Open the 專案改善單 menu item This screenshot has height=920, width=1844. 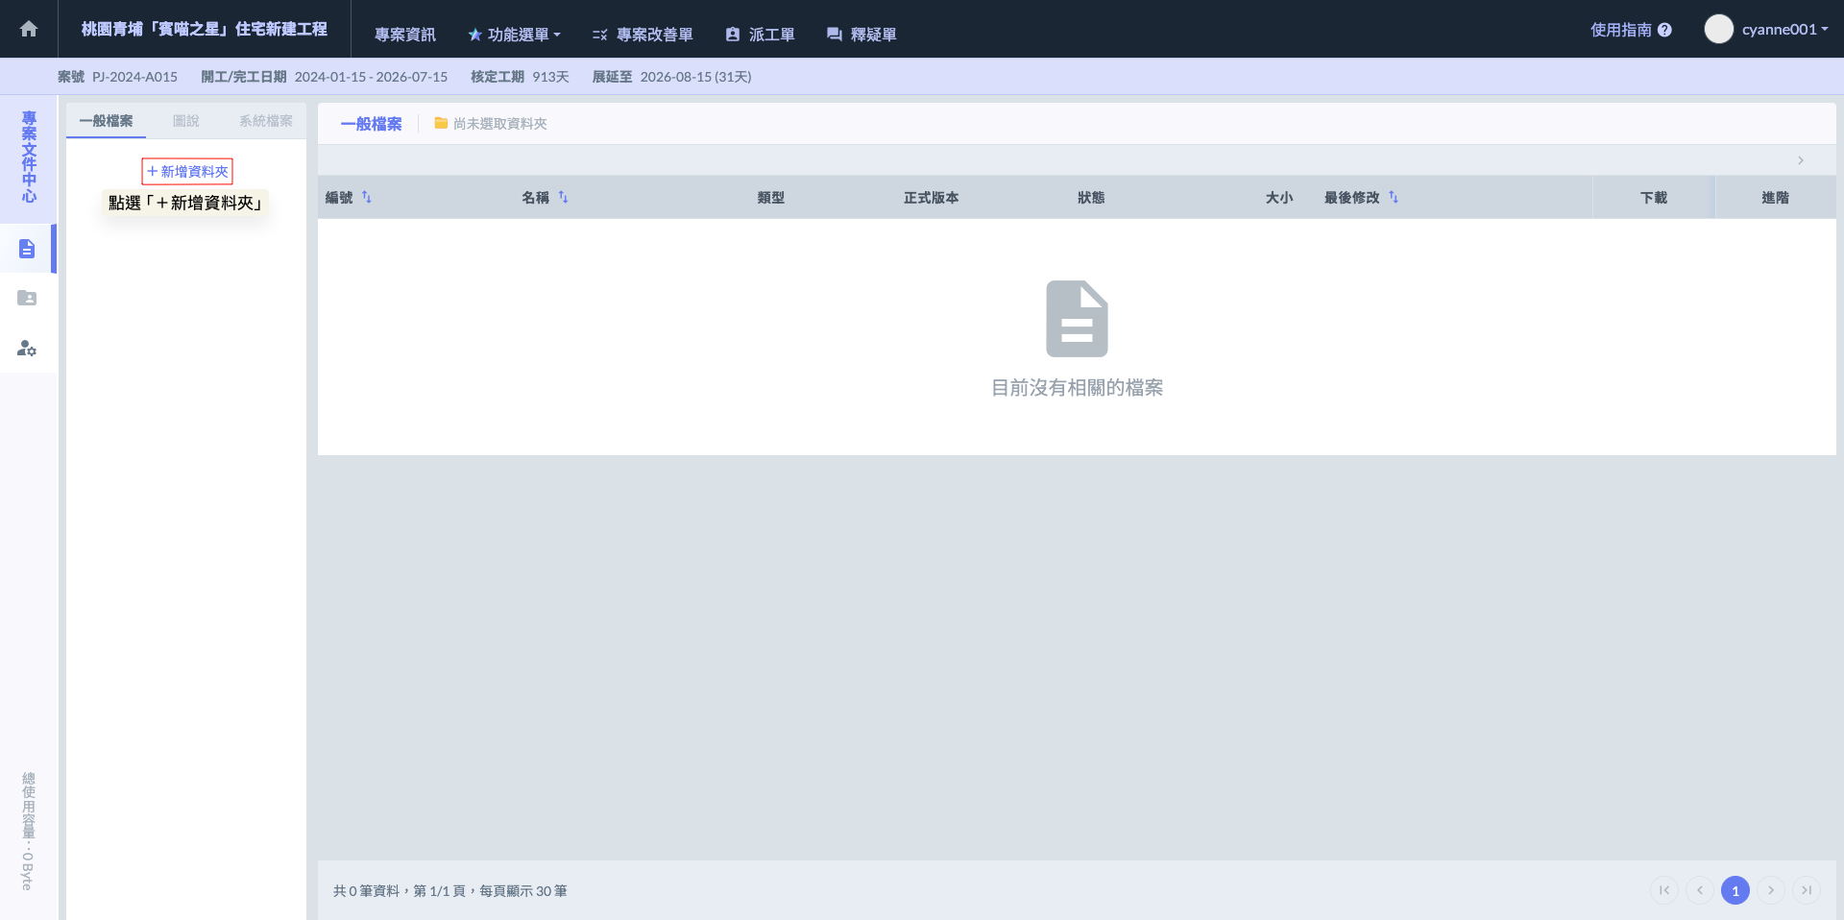(x=643, y=35)
